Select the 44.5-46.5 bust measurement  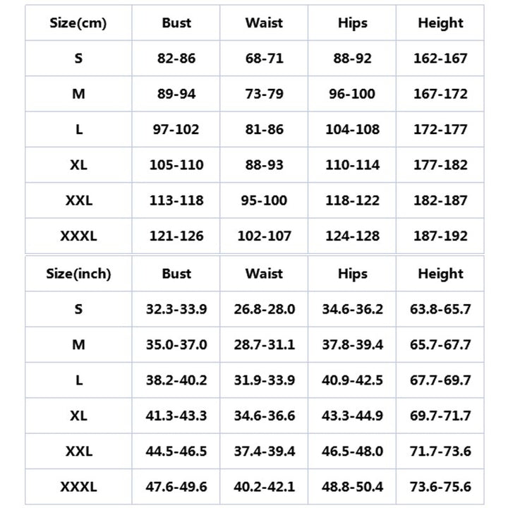pos(176,451)
